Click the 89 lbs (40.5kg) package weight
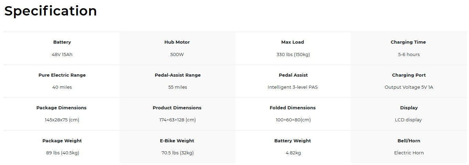Viewport: 469px width, 165px height. [62, 153]
